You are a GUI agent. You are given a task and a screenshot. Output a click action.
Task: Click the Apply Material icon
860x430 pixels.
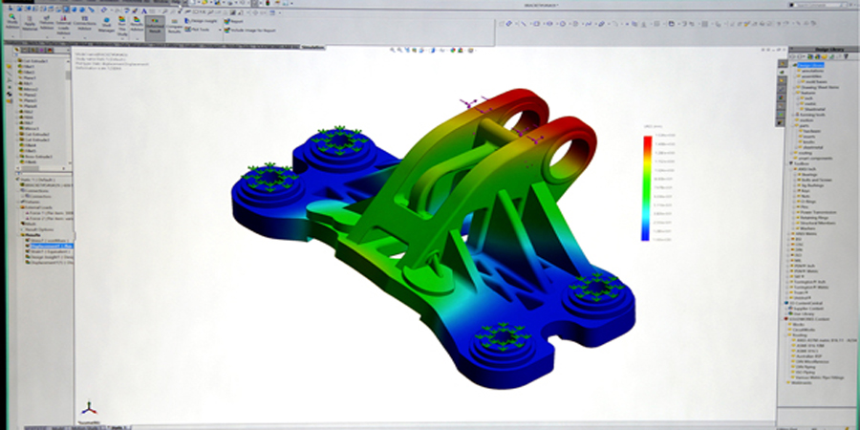click(x=30, y=25)
